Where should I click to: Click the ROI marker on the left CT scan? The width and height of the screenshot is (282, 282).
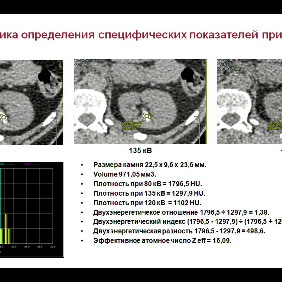click(4, 117)
